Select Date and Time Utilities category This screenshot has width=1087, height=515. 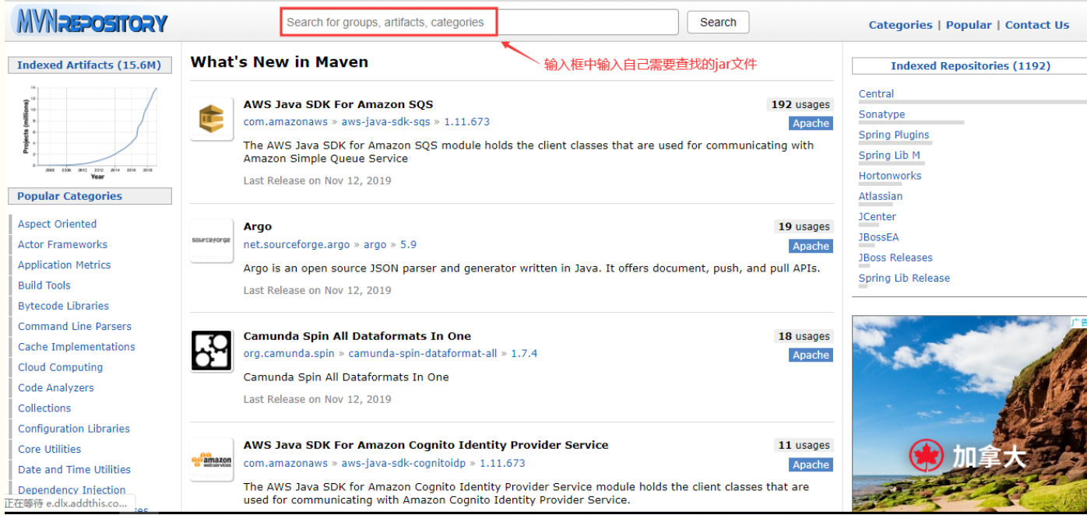(x=74, y=470)
